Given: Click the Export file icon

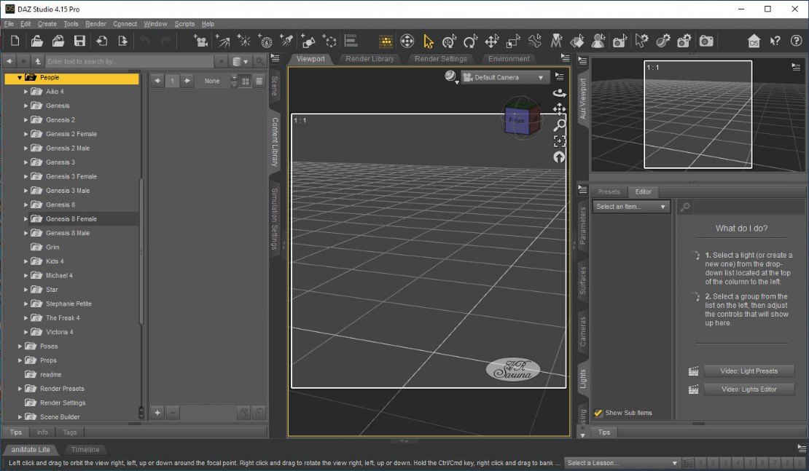Looking at the screenshot, I should click(x=122, y=41).
